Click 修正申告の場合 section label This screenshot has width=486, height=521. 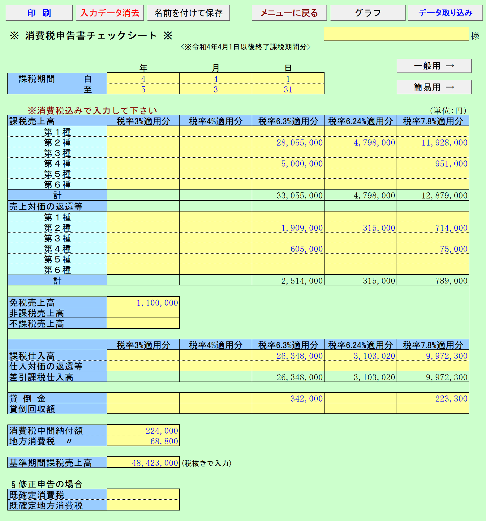(x=47, y=484)
